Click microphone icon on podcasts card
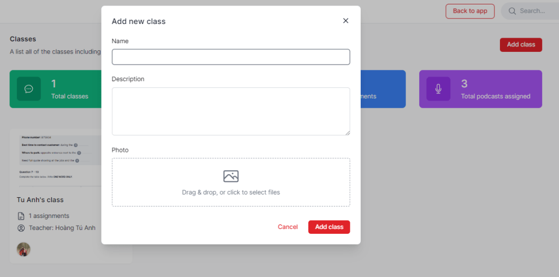Image resolution: width=559 pixels, height=277 pixels. (438, 89)
